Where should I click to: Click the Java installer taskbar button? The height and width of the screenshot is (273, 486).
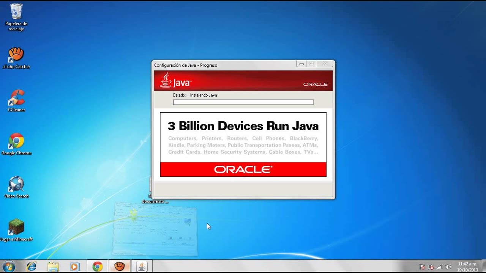[142, 267]
